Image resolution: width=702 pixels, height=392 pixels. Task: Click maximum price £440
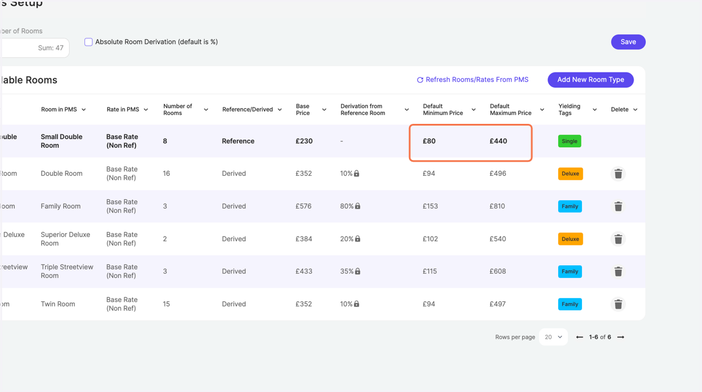pos(498,141)
